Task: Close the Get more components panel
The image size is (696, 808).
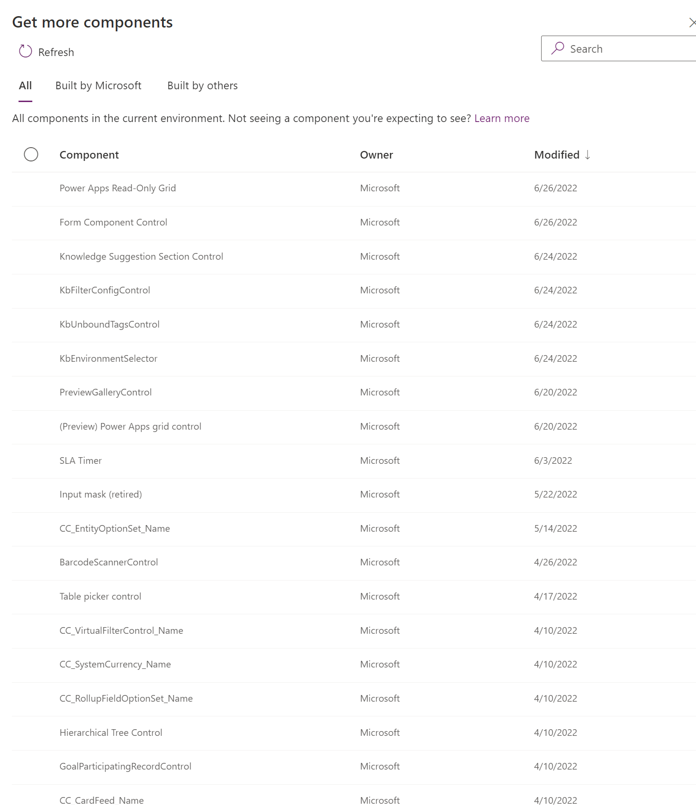Action: [x=692, y=22]
